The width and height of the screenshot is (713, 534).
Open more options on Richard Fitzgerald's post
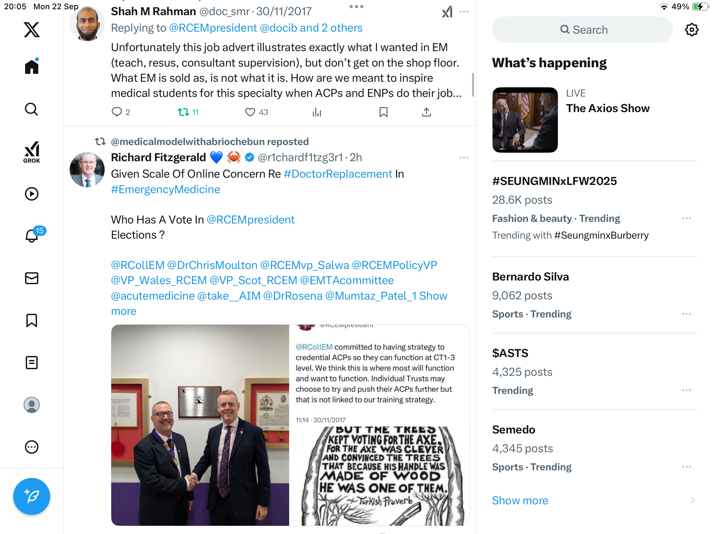tap(464, 158)
